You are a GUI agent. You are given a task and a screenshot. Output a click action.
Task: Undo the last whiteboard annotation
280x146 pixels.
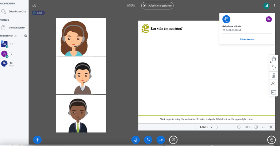273,67
